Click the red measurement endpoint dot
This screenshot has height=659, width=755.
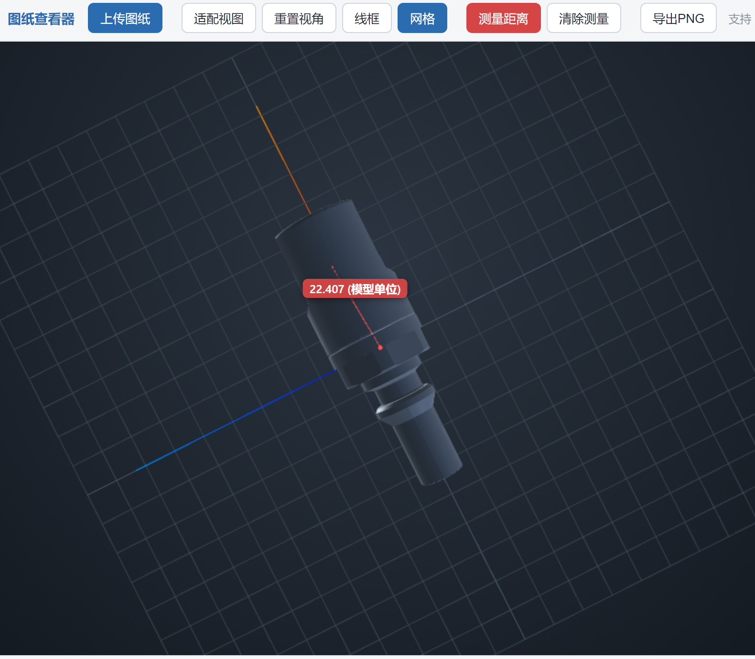pos(380,347)
